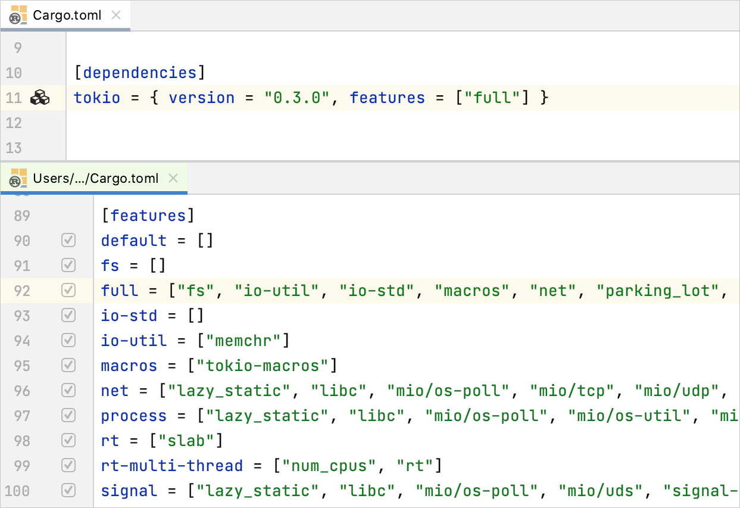Click the Rust file icon on the Users/.../Cargo.toml tab
Viewport: 740px width, 508px height.
(x=18, y=178)
